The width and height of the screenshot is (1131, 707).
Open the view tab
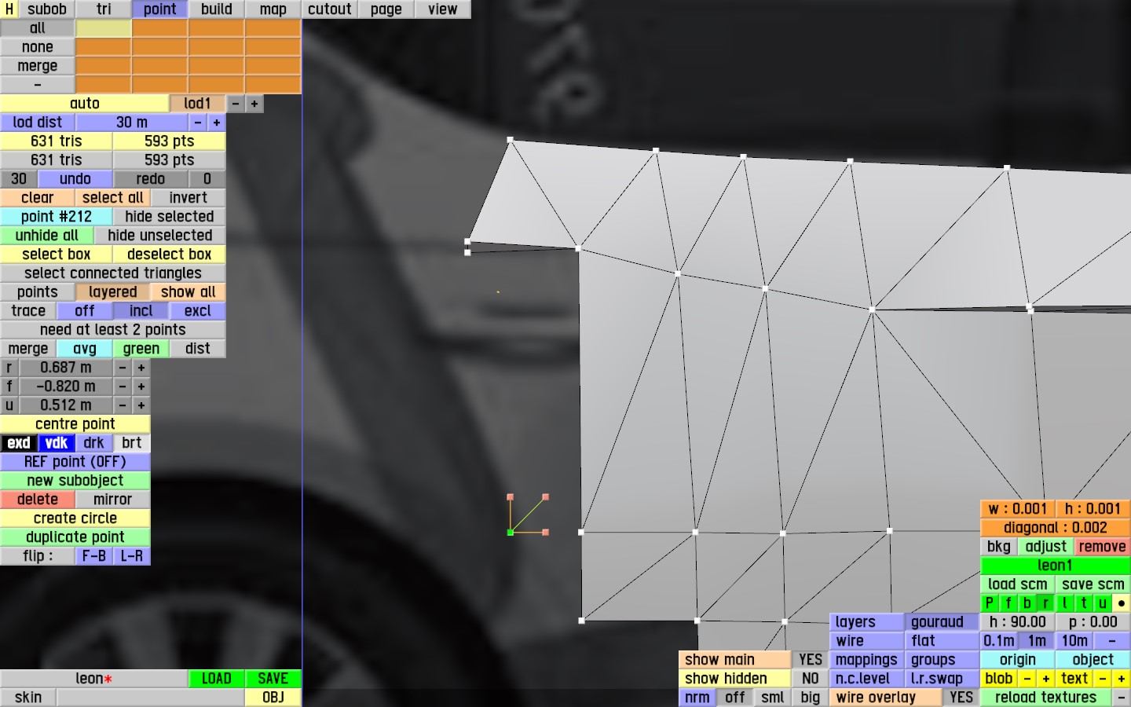[443, 9]
